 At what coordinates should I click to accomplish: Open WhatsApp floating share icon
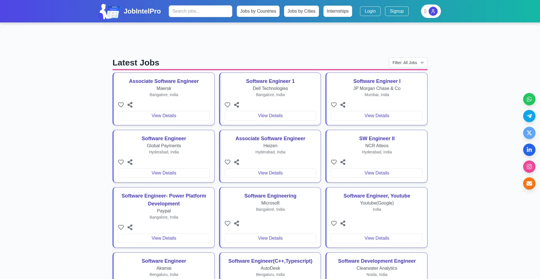click(529, 99)
